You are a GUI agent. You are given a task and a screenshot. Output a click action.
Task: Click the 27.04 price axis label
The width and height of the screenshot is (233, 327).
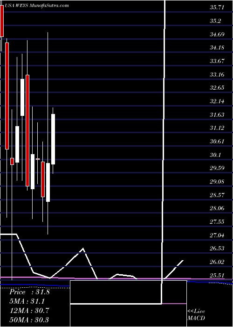(x=217, y=235)
